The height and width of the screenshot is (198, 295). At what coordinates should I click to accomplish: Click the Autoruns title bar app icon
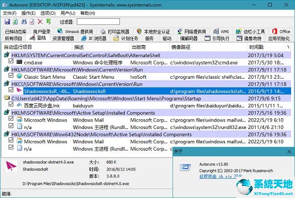[x=4, y=5]
